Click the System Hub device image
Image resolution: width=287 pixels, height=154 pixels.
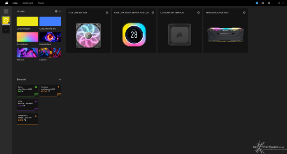click(180, 34)
